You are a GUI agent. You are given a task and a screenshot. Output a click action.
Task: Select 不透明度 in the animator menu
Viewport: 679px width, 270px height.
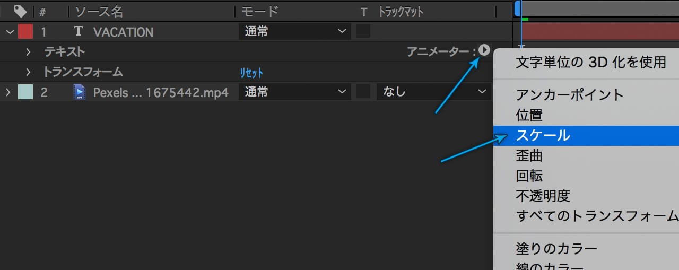543,196
